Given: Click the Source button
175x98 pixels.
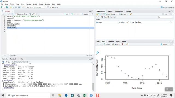Looking at the screenshot, I should (x=84, y=14).
